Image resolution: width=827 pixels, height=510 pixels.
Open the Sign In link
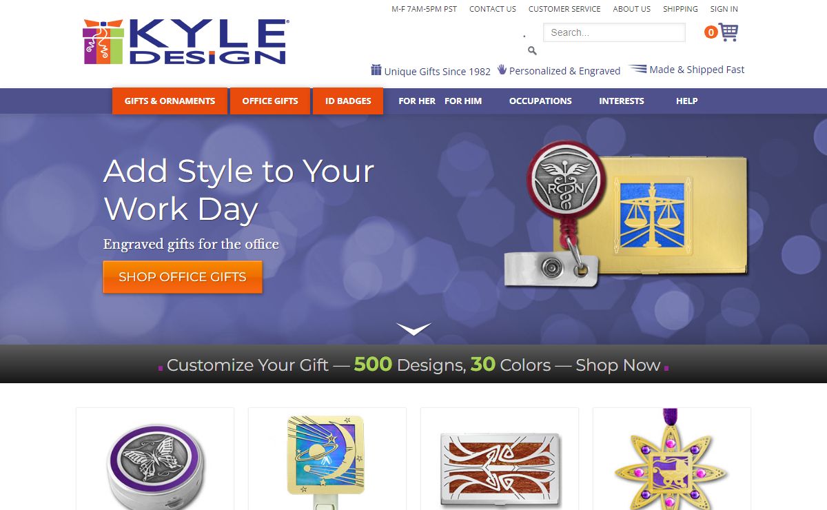point(724,9)
